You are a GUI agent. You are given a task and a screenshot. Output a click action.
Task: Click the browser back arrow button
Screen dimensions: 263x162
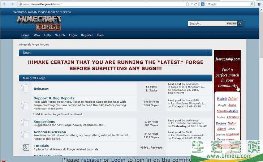[x=5, y=4]
